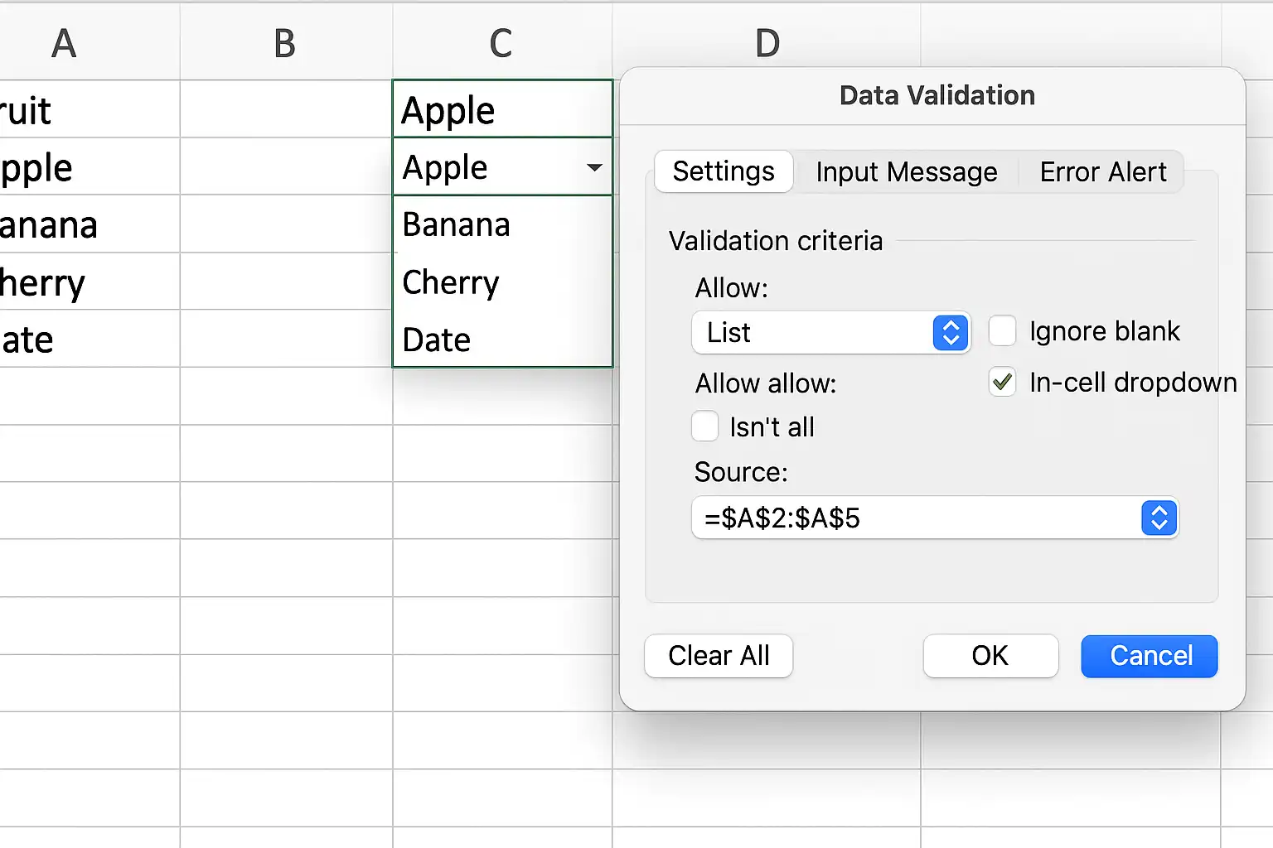The width and height of the screenshot is (1273, 848).
Task: Click the blue Cancel button
Action: (x=1150, y=656)
